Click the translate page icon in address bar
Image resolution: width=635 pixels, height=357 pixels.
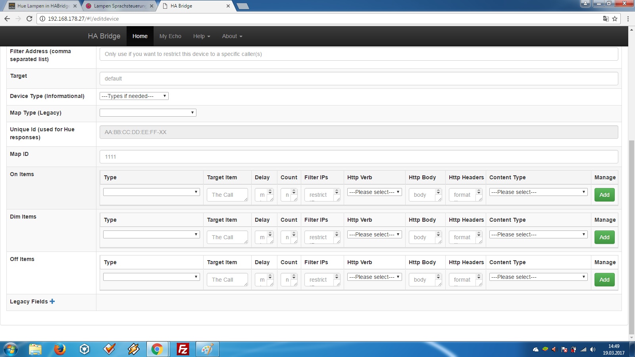click(x=606, y=19)
